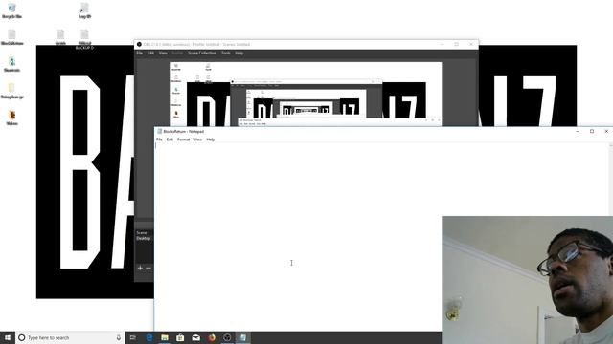
Task: Maximize the Notepad window
Action: (592, 132)
